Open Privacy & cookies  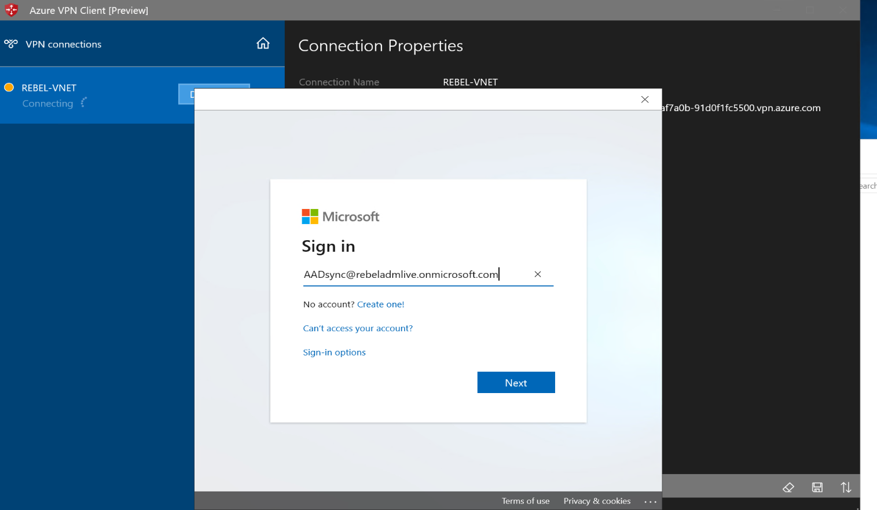click(x=597, y=501)
